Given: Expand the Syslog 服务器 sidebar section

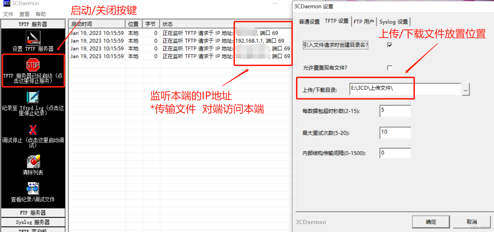Looking at the screenshot, I should tap(33, 222).
